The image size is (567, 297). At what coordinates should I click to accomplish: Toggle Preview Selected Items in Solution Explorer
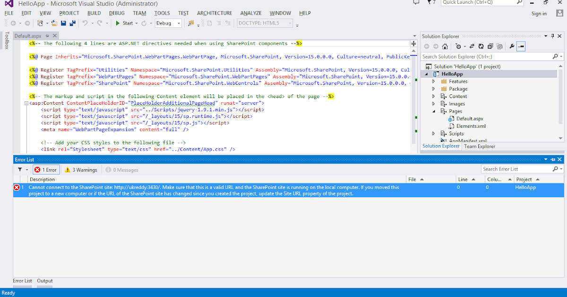click(x=499, y=46)
